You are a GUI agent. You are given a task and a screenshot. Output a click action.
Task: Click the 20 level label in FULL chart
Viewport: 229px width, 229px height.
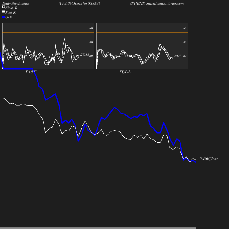pyautogui.click(x=185, y=56)
